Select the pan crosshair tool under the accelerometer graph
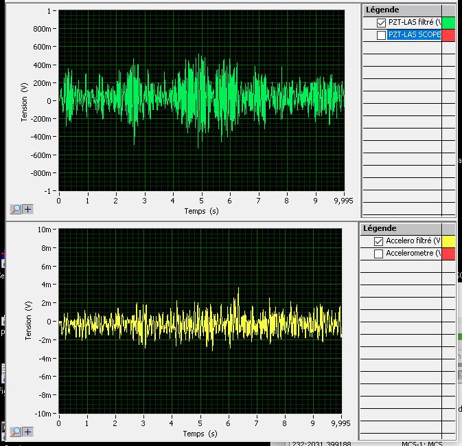The image size is (462, 446). point(27,432)
